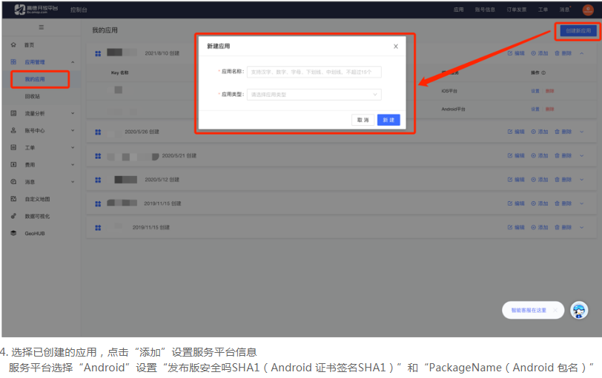Open 控制台 in the top bar

point(79,10)
